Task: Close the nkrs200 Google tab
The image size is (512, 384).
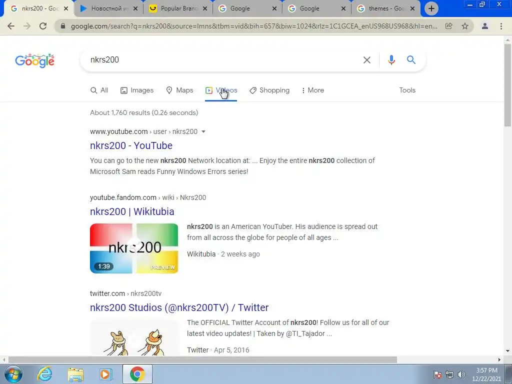Action: pos(66,8)
